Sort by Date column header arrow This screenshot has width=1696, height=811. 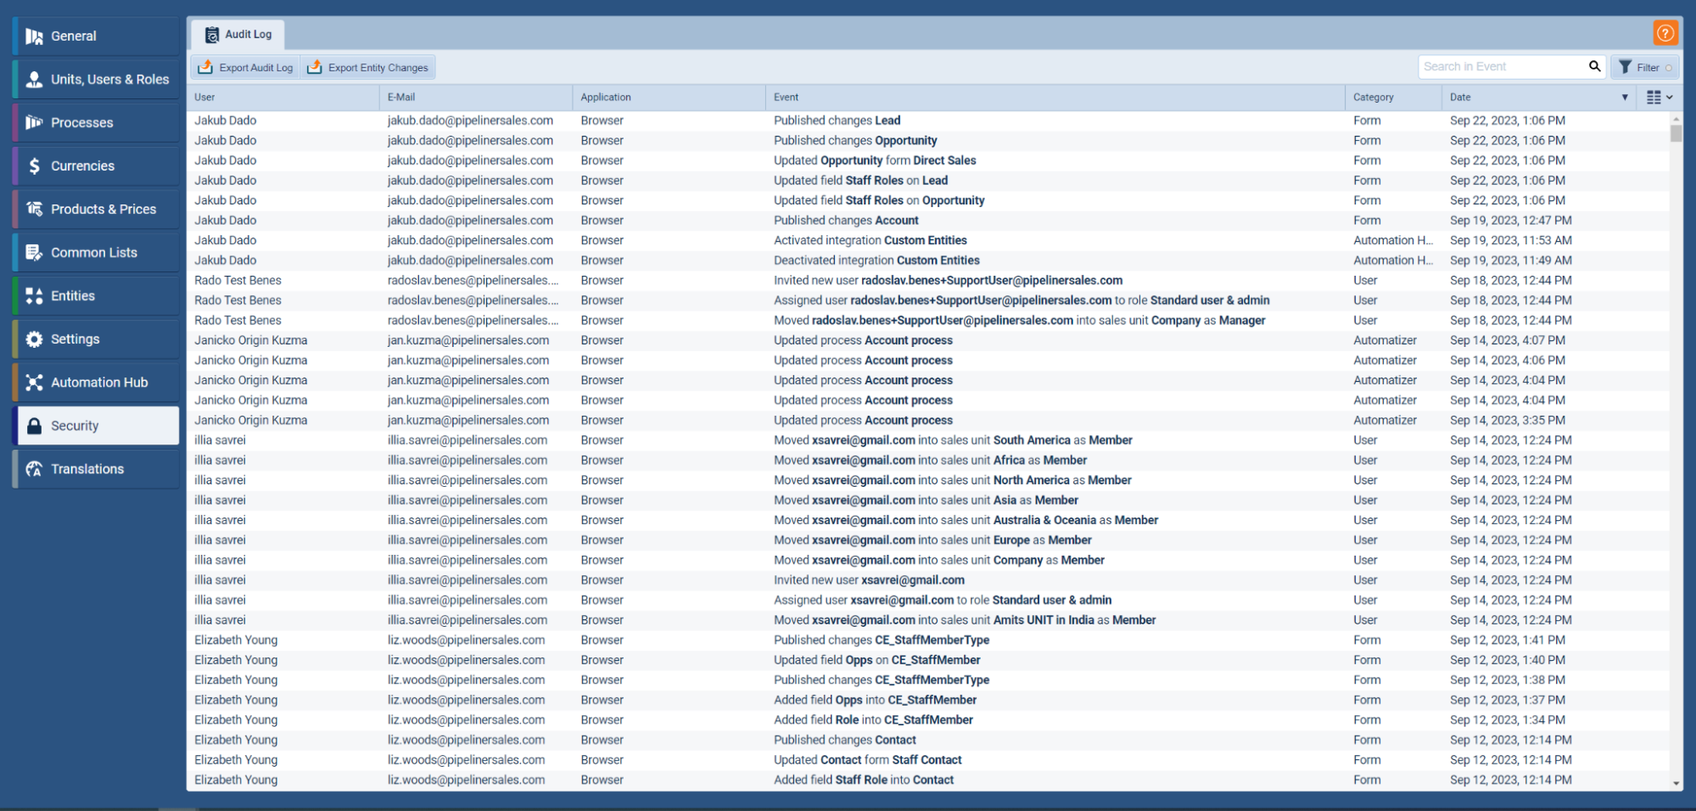1625,98
